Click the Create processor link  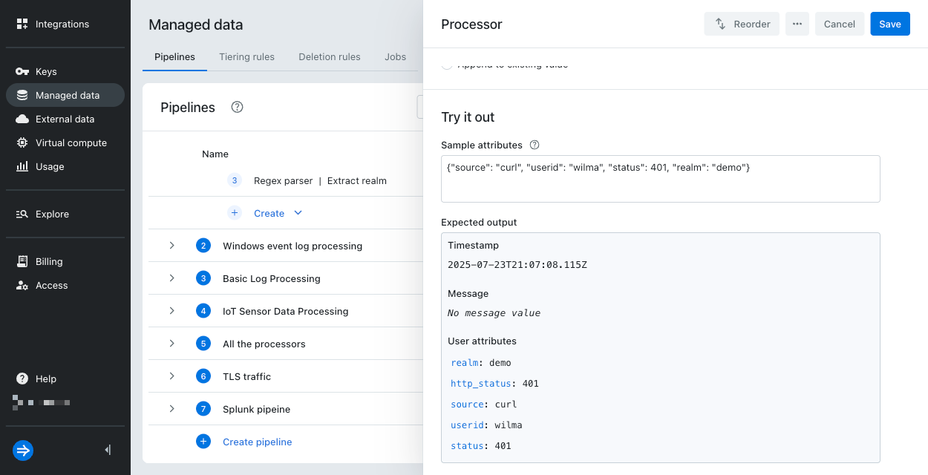tap(269, 213)
